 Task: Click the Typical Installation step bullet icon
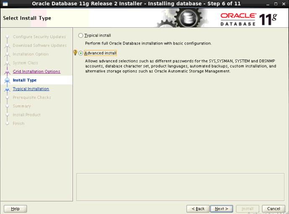7,89
